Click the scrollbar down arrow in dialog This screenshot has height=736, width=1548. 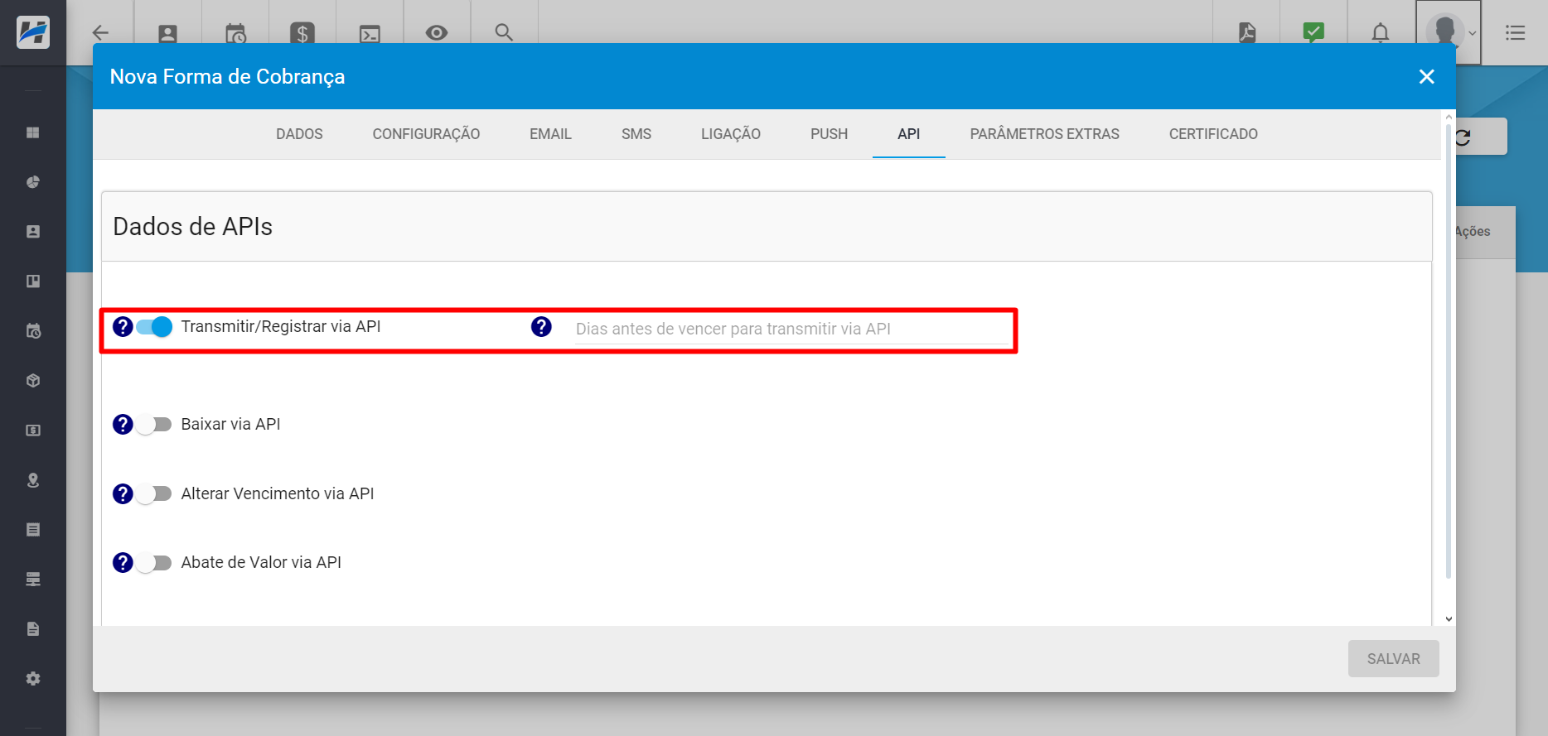pos(1448,618)
